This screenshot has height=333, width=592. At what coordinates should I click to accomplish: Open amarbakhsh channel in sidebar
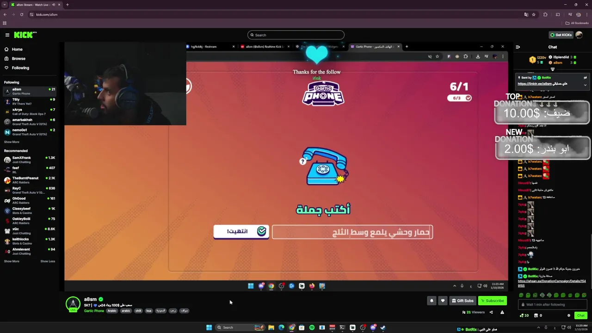pos(30,122)
